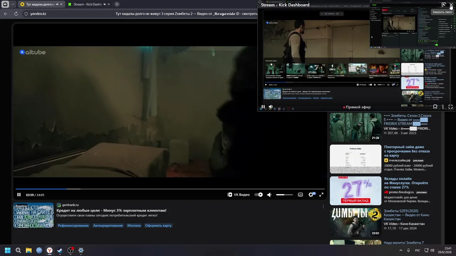Reload the current page
456x256 pixels.
point(16,14)
